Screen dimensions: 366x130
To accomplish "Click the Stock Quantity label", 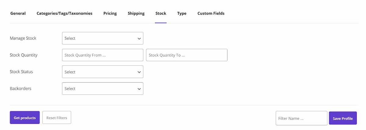I will 23,55.
